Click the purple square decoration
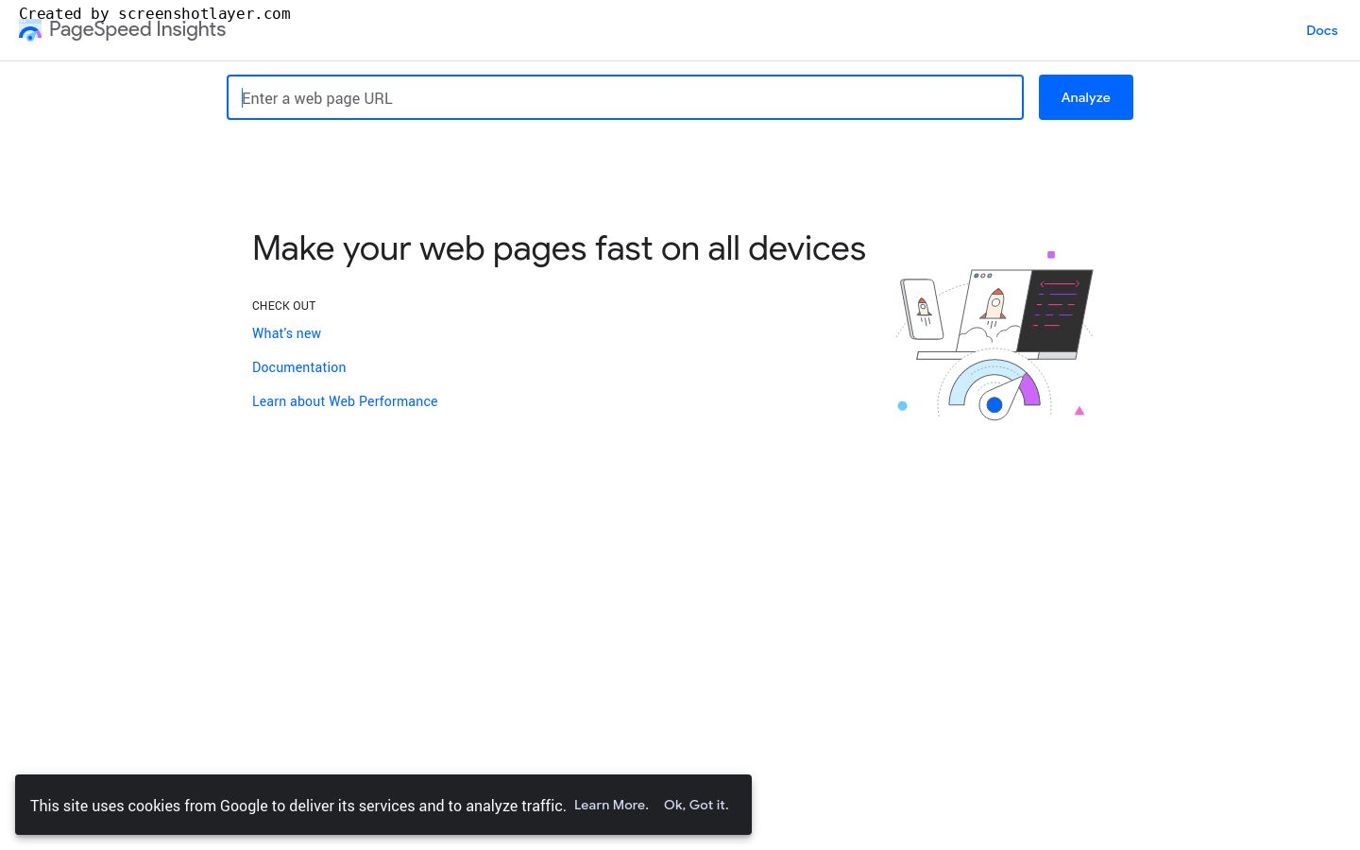The image size is (1360, 850). coord(1051,255)
